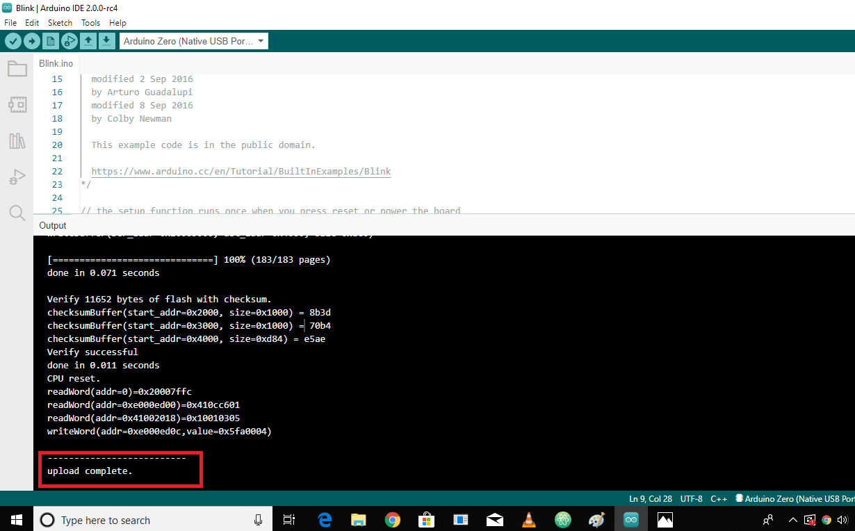Click the Save sketch down-arrow icon
The height and width of the screenshot is (531, 855).
click(106, 41)
